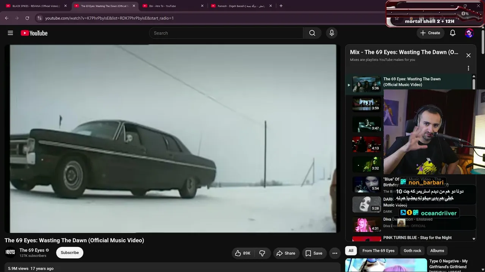Viewport: 485px width, 272px height.
Task: Open the account avatar menu
Action: [x=469, y=33]
